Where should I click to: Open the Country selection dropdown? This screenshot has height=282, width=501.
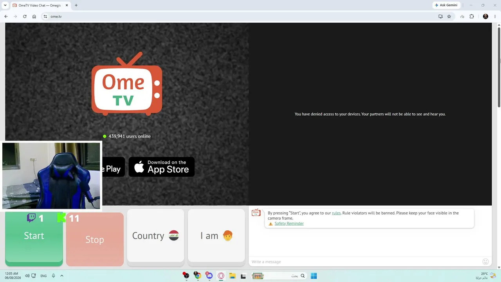coord(156,235)
